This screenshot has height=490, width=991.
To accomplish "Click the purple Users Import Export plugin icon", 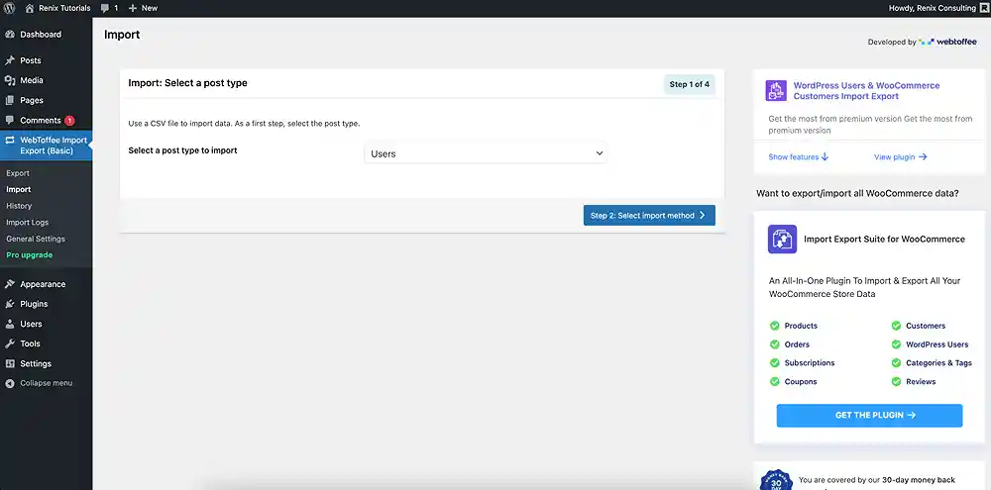I will click(776, 90).
